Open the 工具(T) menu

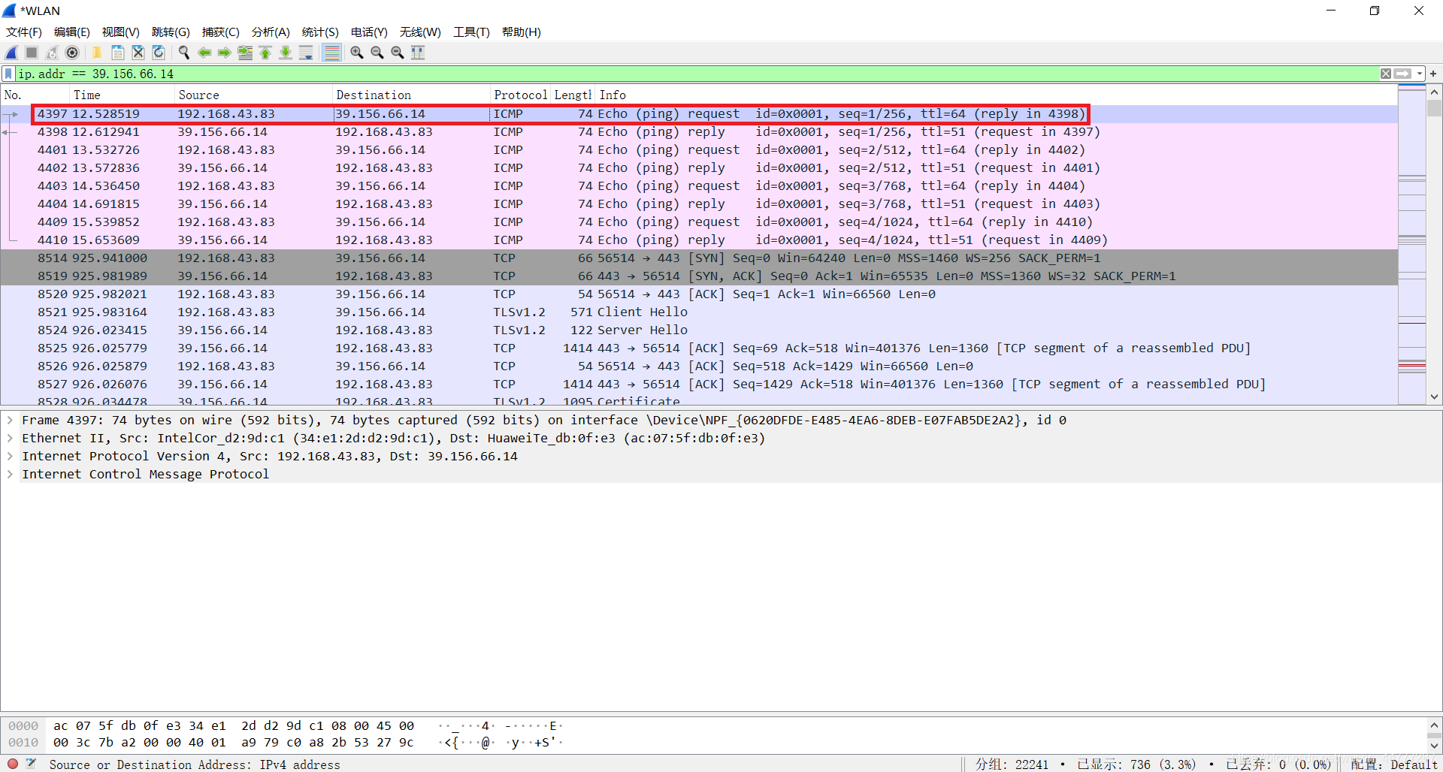coord(471,32)
